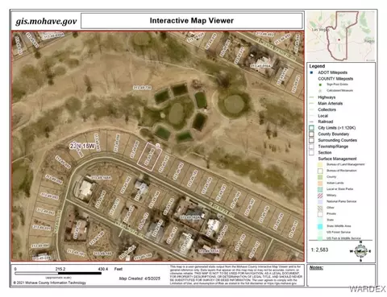Click the National Parks Service lavender swatch
Viewport: 387px width, 297px height.
(320, 202)
